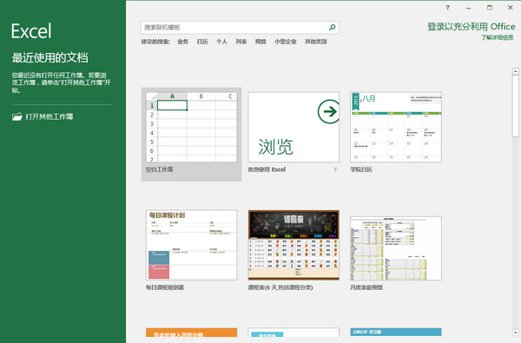This screenshot has width=521, height=343.
Task: Select the 业务 suggested search
Action: (x=182, y=42)
